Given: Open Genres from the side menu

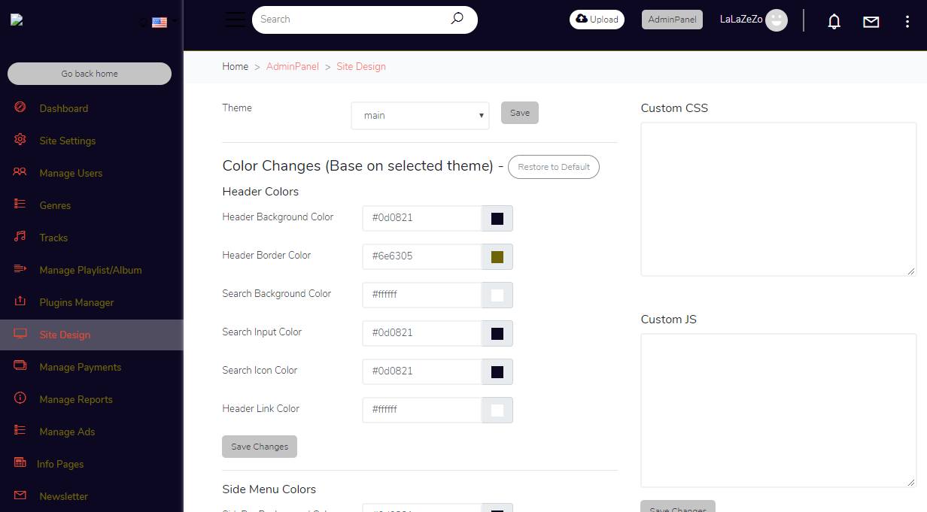Looking at the screenshot, I should [x=20, y=204].
